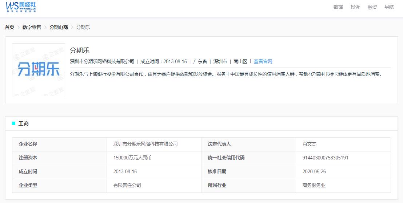
Task: Click 南山区 district text
Action: (x=240, y=62)
